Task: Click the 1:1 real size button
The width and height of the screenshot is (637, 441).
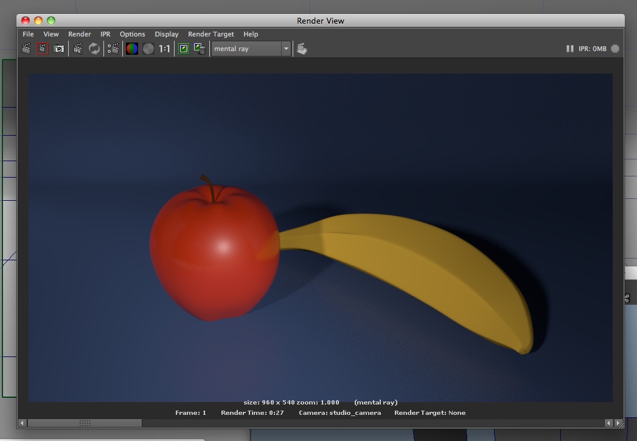Action: click(x=165, y=49)
